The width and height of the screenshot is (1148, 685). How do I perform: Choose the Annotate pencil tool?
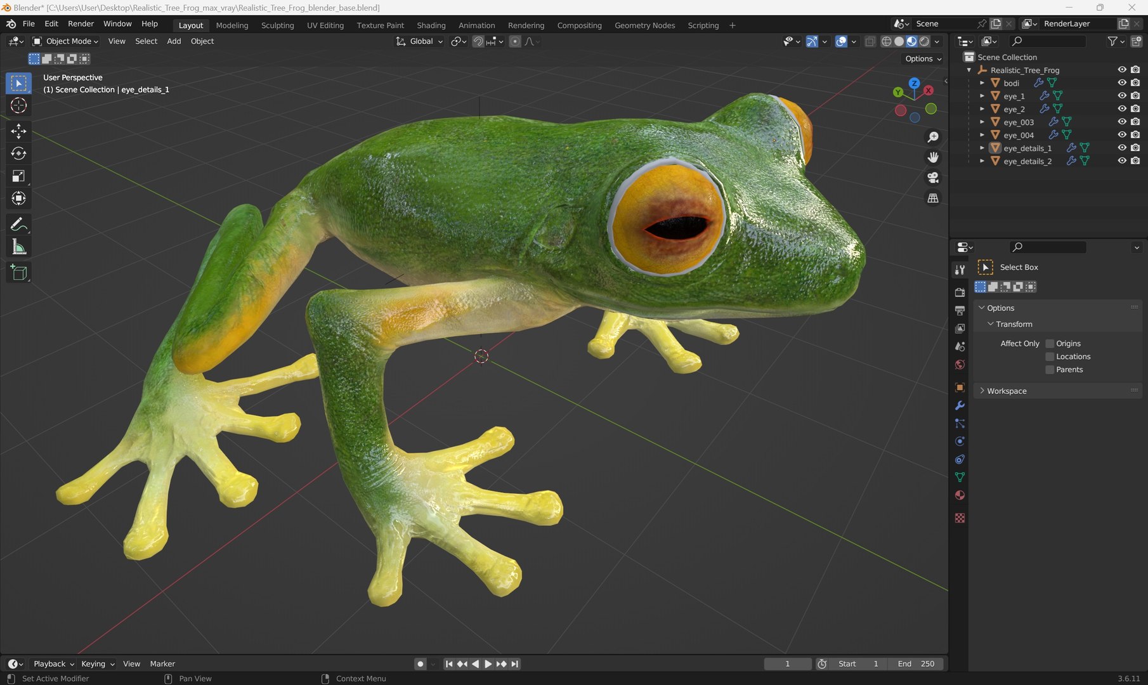18,225
